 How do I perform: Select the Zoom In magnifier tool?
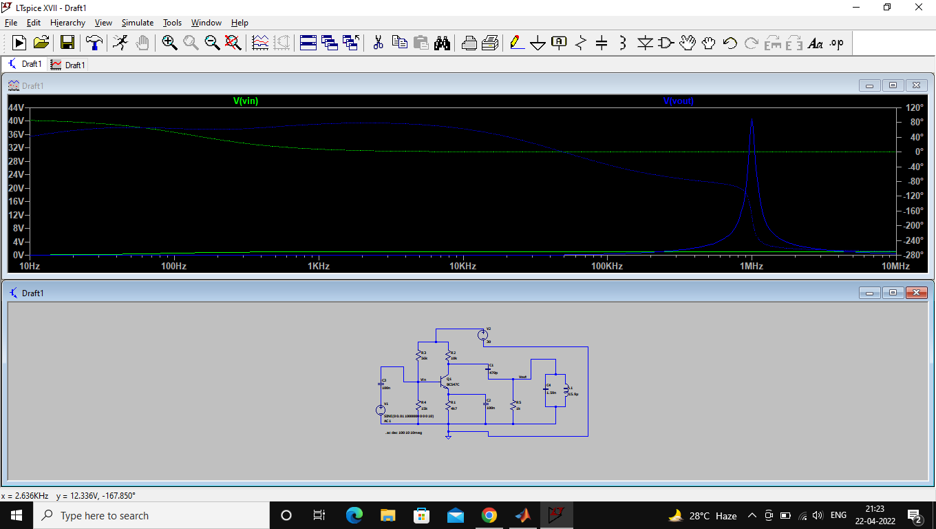[x=169, y=43]
